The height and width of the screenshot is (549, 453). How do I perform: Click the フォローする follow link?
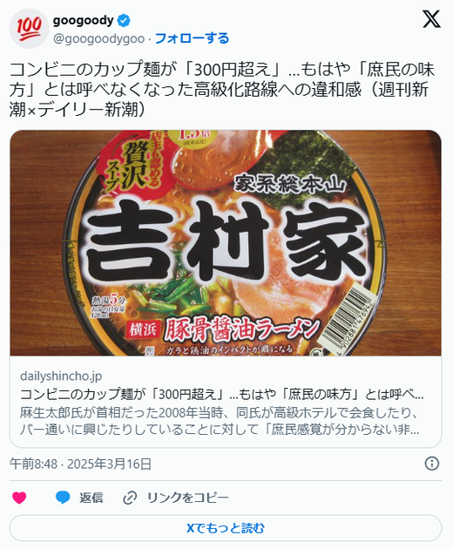[192, 38]
